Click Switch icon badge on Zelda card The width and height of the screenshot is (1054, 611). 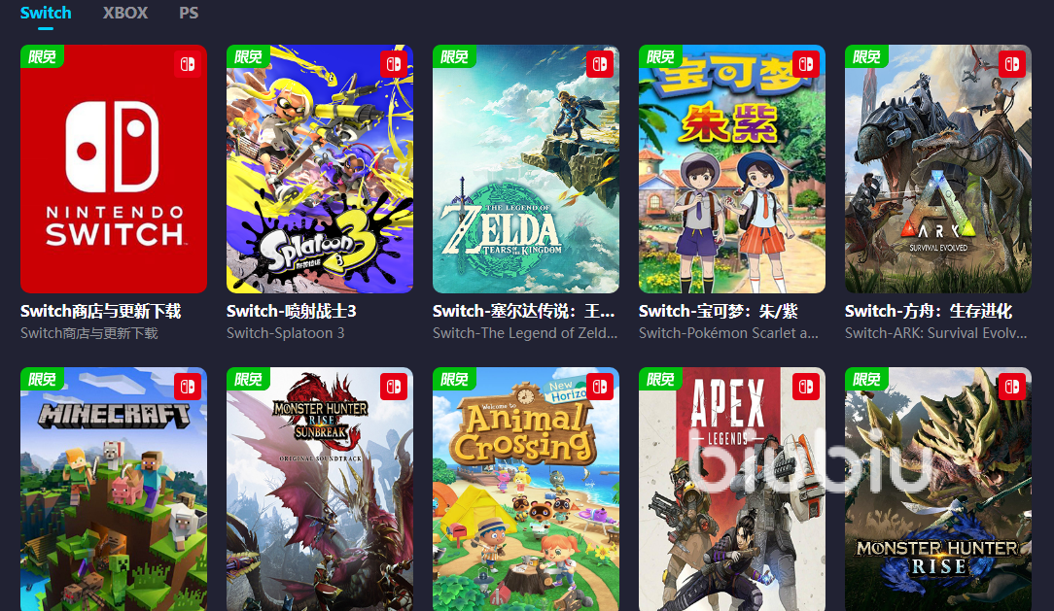pyautogui.click(x=600, y=64)
